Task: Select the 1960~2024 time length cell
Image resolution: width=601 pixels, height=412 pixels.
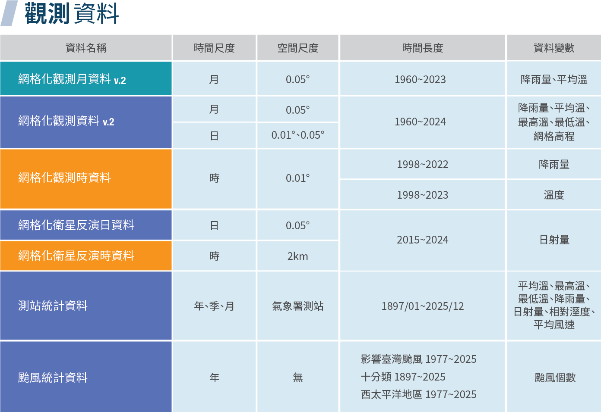Action: tap(420, 122)
